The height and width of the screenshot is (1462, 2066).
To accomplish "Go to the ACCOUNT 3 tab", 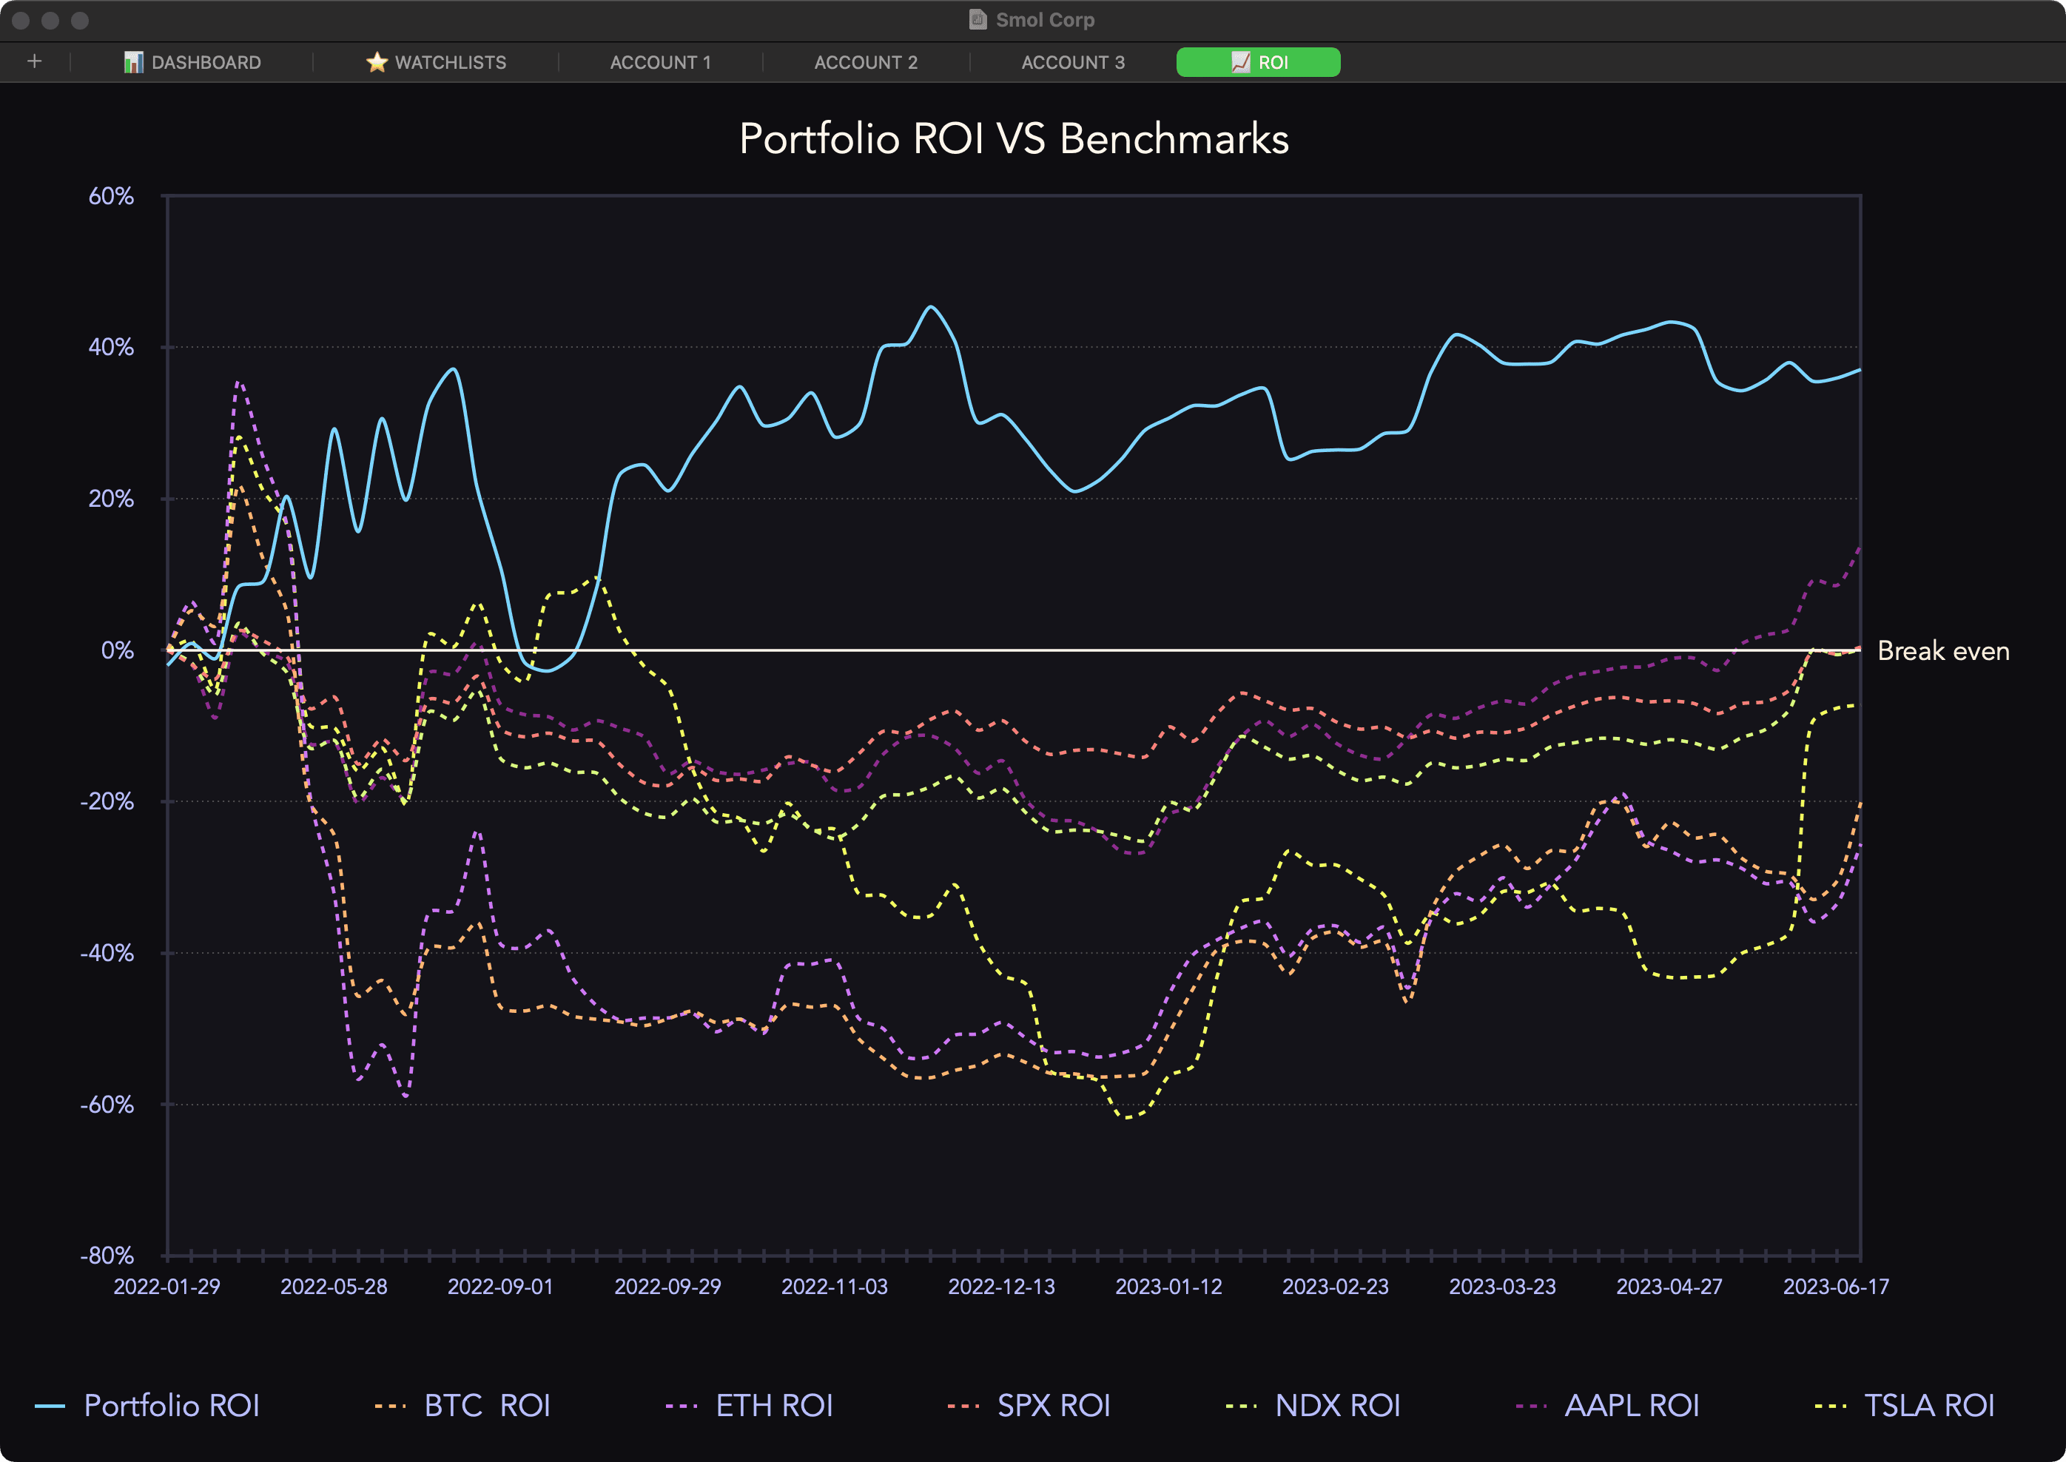I will [1073, 62].
